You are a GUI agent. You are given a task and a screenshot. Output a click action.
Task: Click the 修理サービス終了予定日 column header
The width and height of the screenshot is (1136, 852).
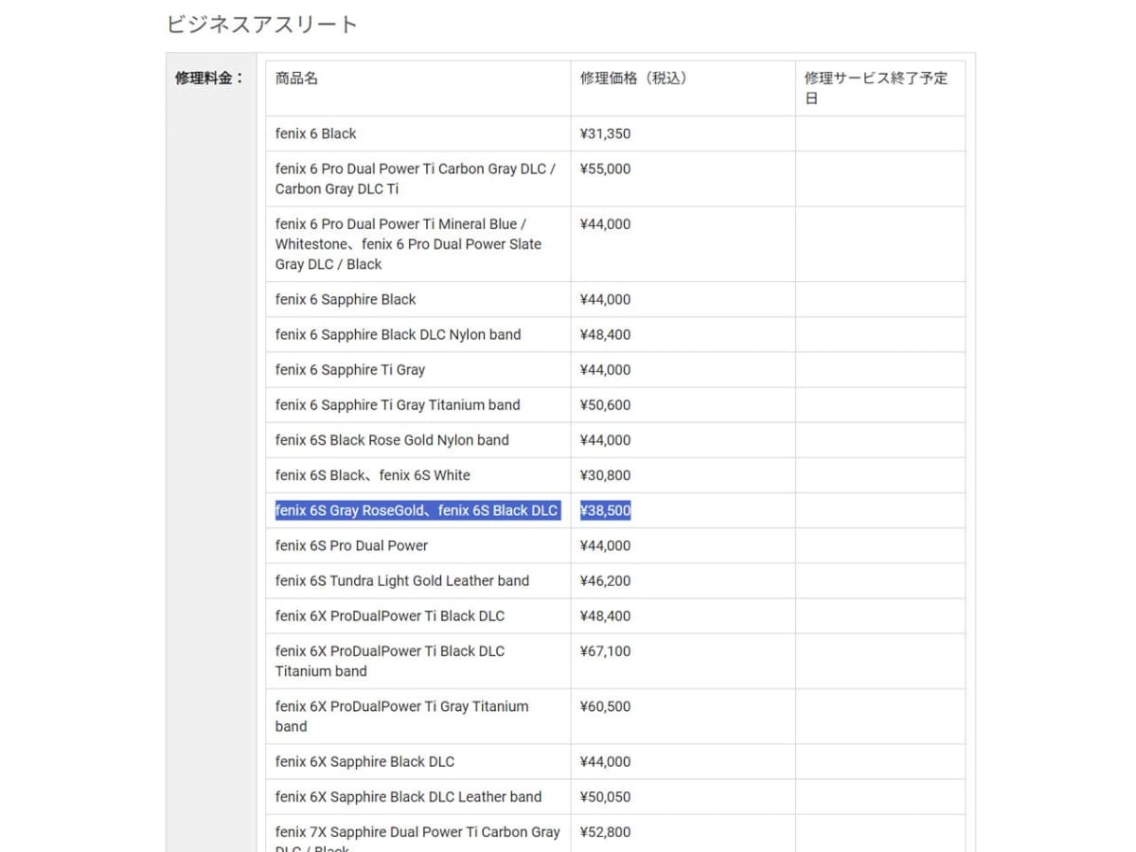click(x=876, y=88)
